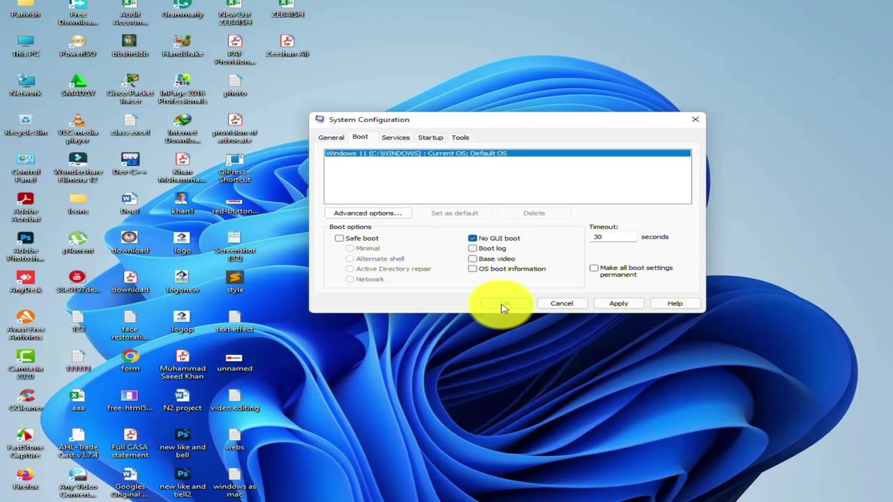Screen dimensions: 893x502
Task: Click the Advanced options button
Action: point(367,213)
